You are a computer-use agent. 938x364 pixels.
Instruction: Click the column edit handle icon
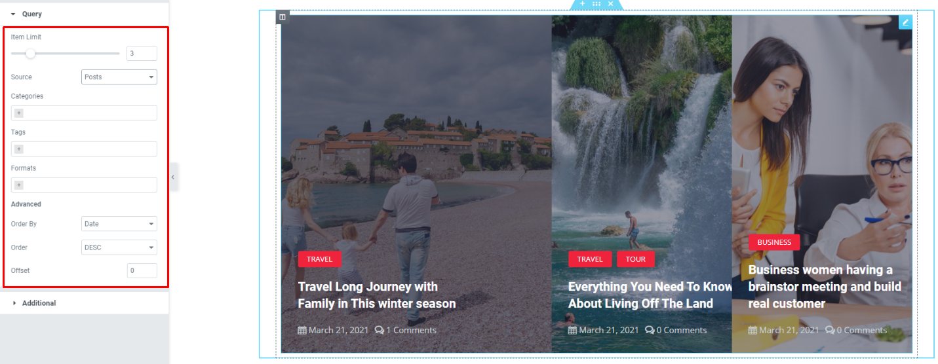(282, 17)
